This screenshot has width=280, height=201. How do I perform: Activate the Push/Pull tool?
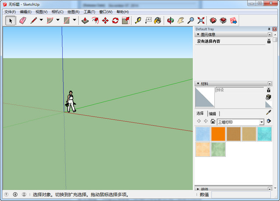click(x=85, y=21)
